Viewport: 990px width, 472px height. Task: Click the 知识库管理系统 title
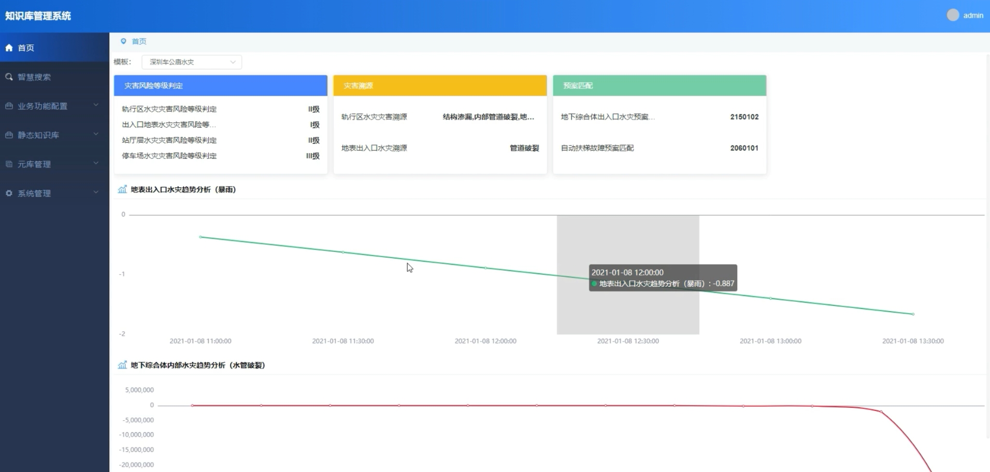[x=38, y=16]
